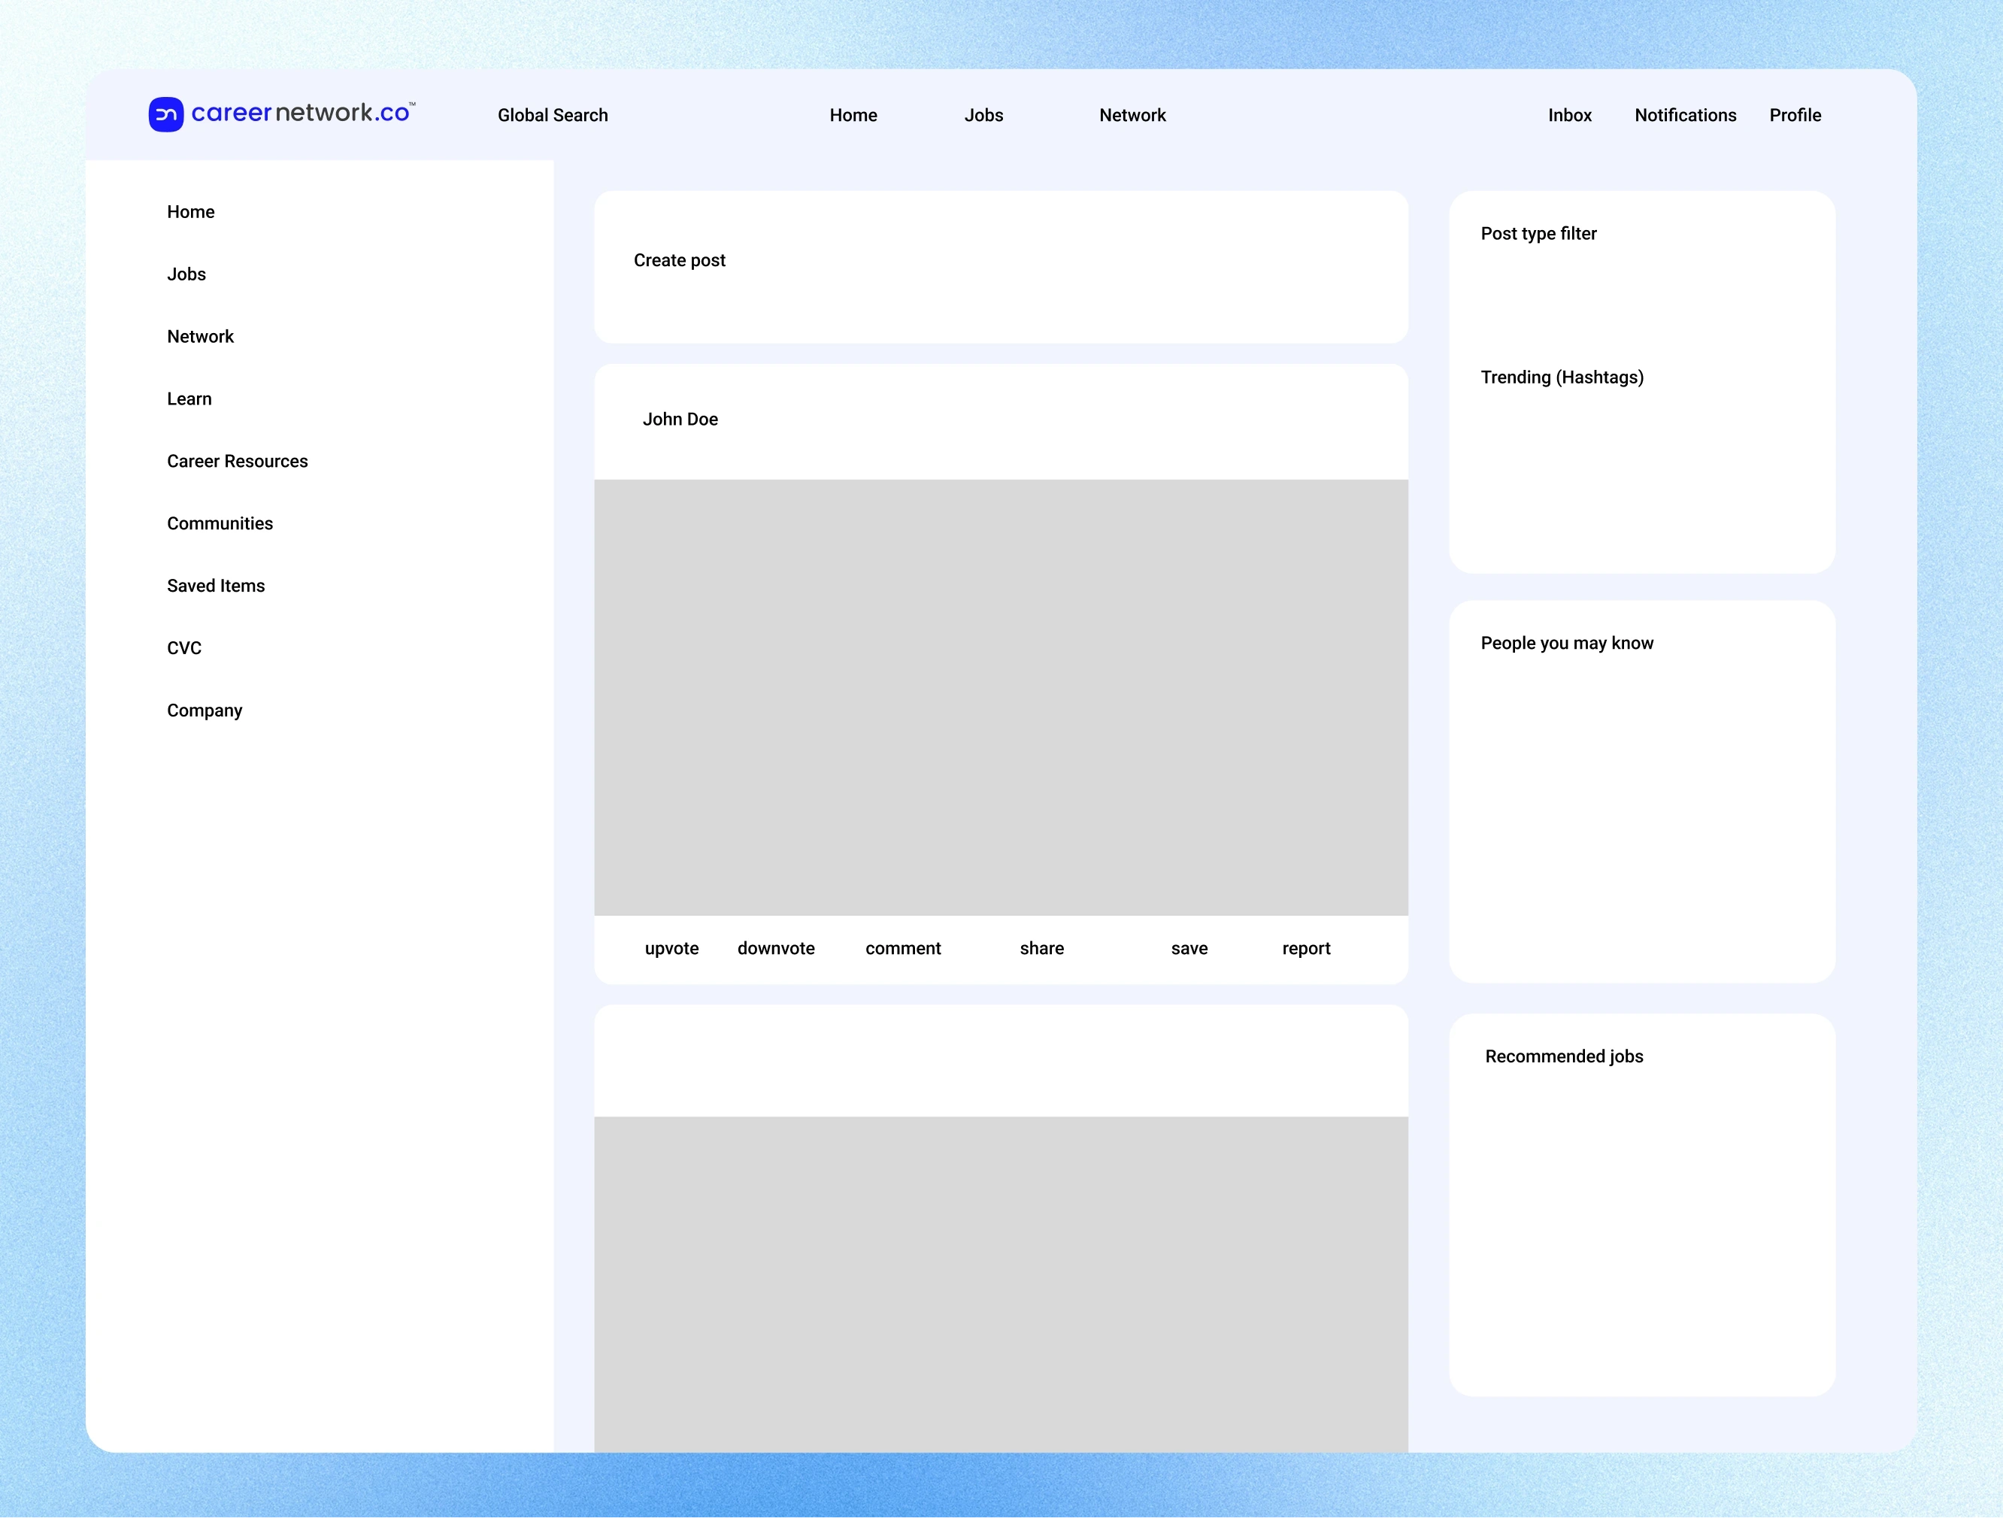The height and width of the screenshot is (1518, 2003).
Task: Open the Profile menu
Action: pos(1795,115)
